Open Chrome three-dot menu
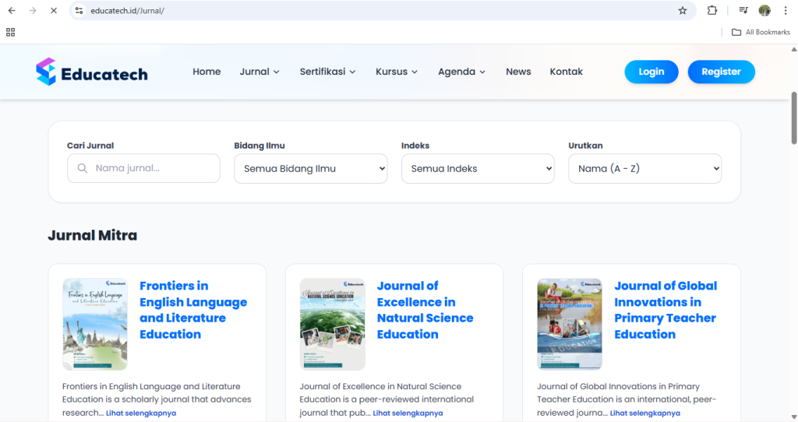This screenshot has height=422, width=798. click(786, 11)
